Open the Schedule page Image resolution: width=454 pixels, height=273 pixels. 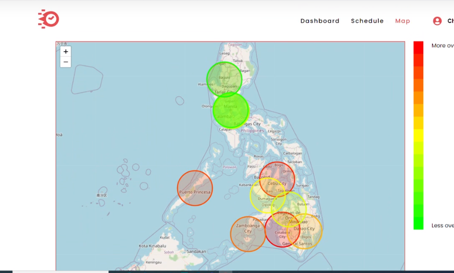click(x=368, y=21)
